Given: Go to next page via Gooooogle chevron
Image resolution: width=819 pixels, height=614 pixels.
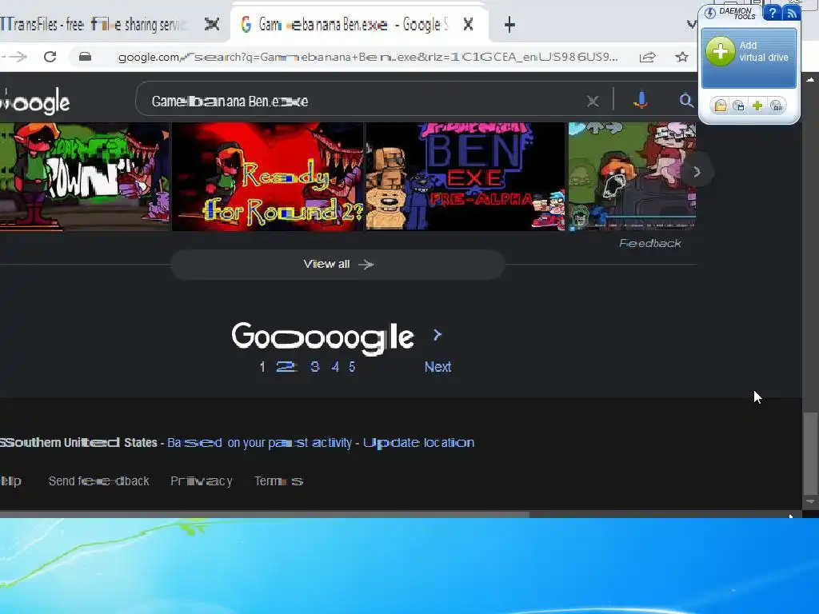Looking at the screenshot, I should click(x=437, y=335).
